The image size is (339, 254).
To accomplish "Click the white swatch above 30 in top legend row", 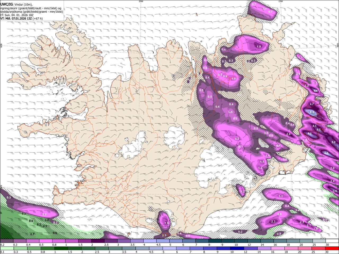I will coord(332,241).
